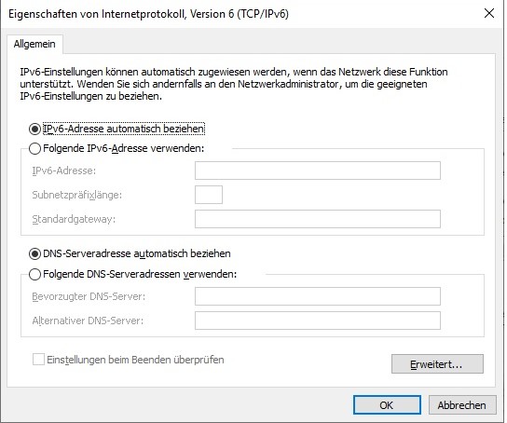Image resolution: width=507 pixels, height=423 pixels.
Task: Click the Alternativer DNS-Server field
Action: pyautogui.click(x=318, y=321)
